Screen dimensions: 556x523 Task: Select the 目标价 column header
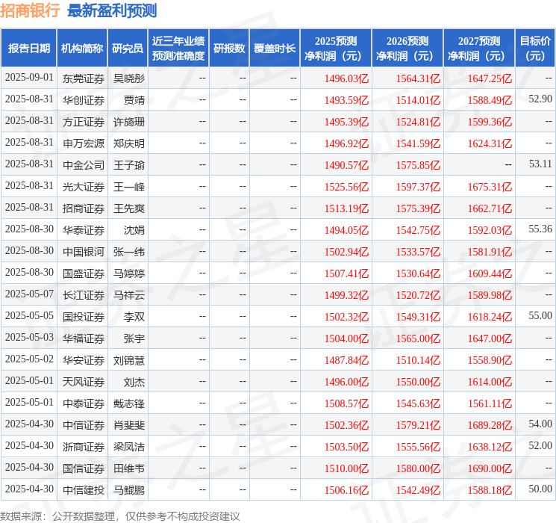point(535,49)
